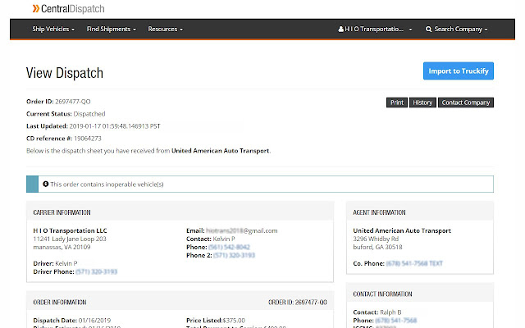525x328 pixels.
Task: Click the View Dispatch heading
Action: [65, 73]
